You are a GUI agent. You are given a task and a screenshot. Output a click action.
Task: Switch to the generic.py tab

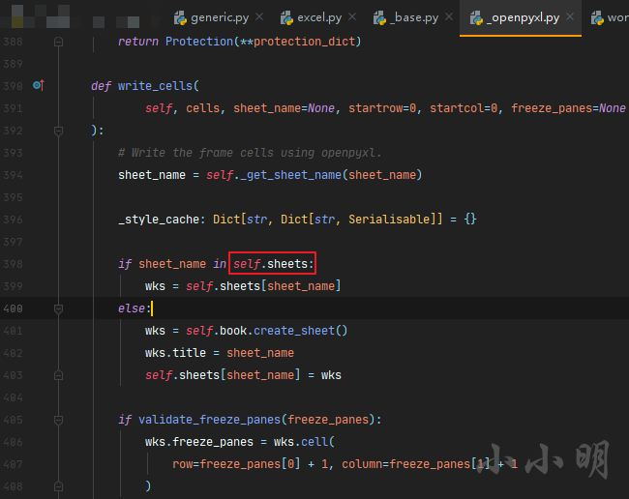click(219, 17)
